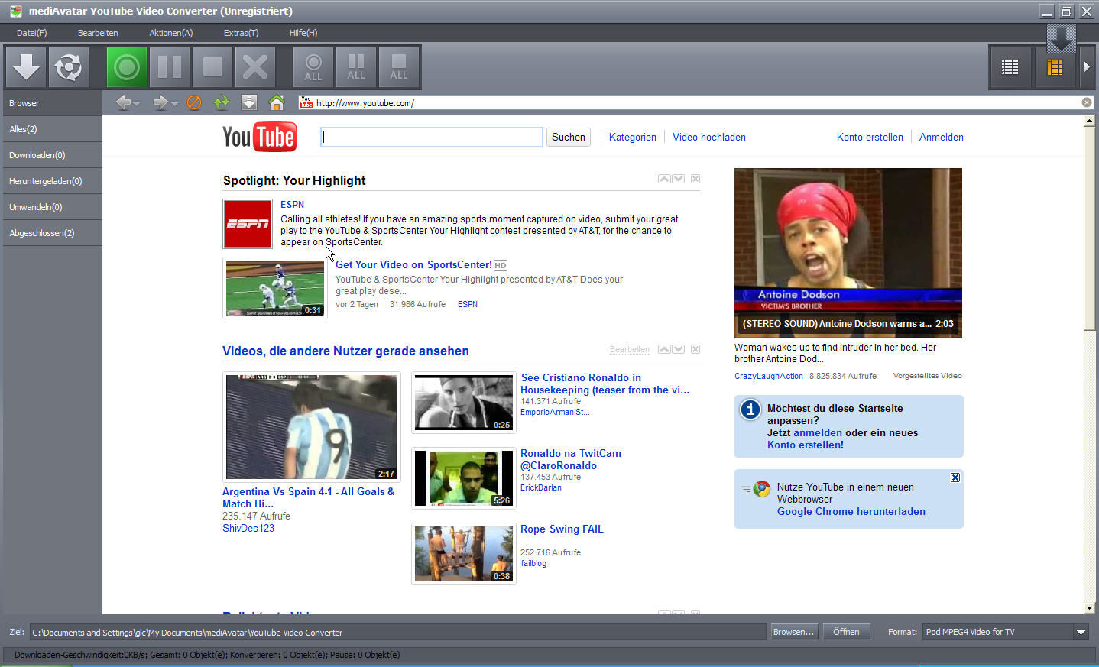Click the small download icon in browser bar

tap(248, 102)
